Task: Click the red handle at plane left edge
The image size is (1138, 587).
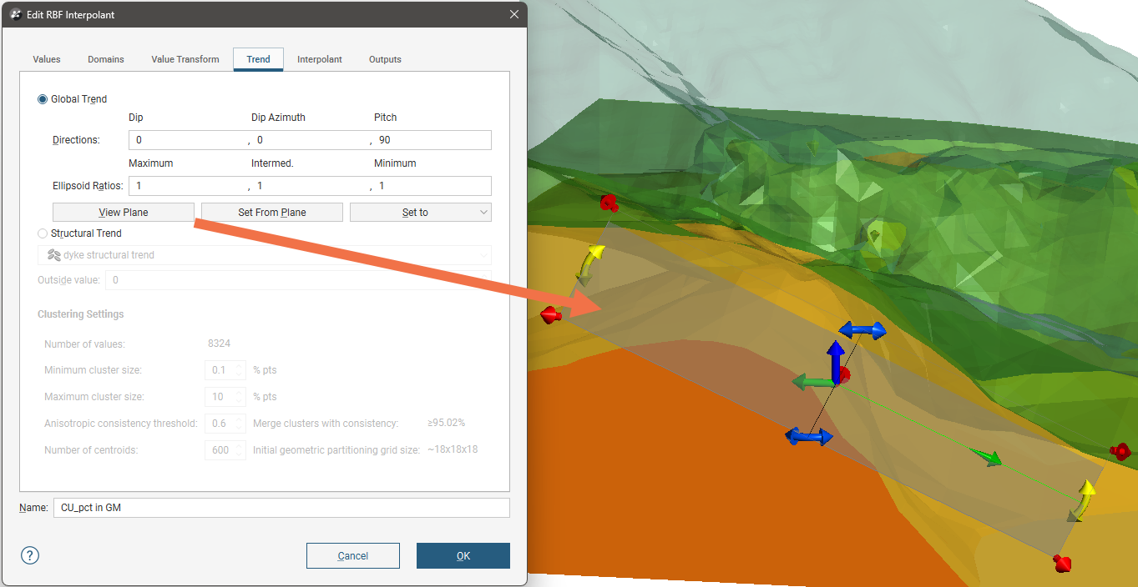Action: tap(550, 314)
